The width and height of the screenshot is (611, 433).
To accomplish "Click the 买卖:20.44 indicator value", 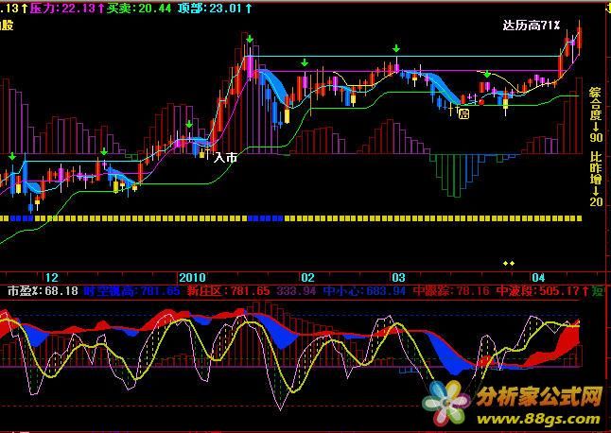I will pos(139,9).
